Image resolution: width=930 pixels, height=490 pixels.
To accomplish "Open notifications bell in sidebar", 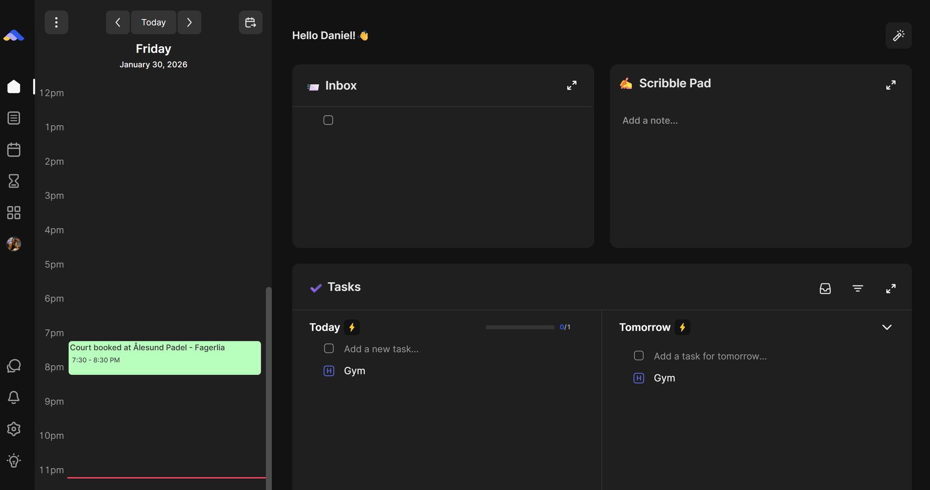I will coord(14,397).
